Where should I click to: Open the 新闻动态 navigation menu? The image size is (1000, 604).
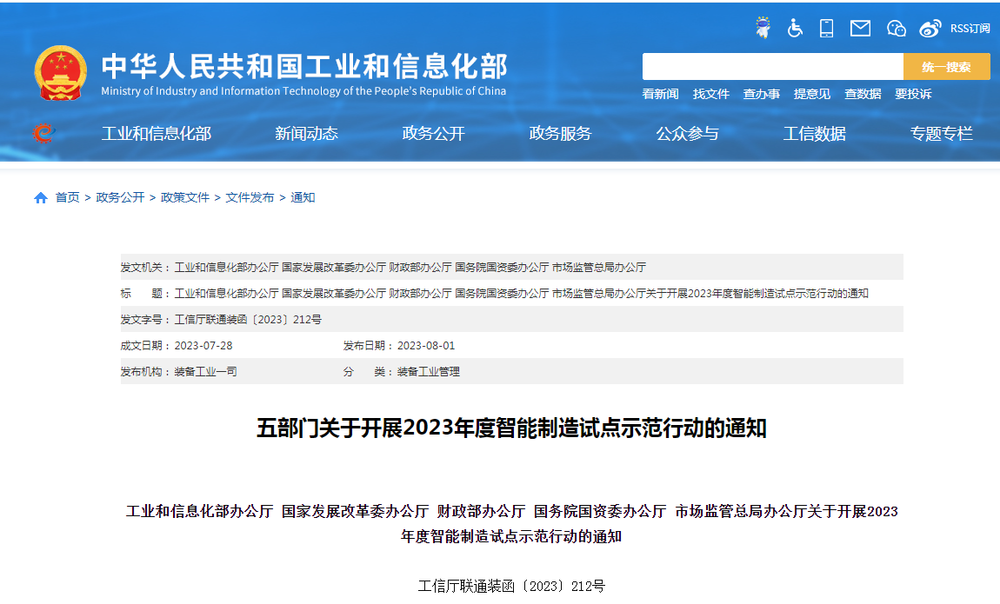coord(306,134)
